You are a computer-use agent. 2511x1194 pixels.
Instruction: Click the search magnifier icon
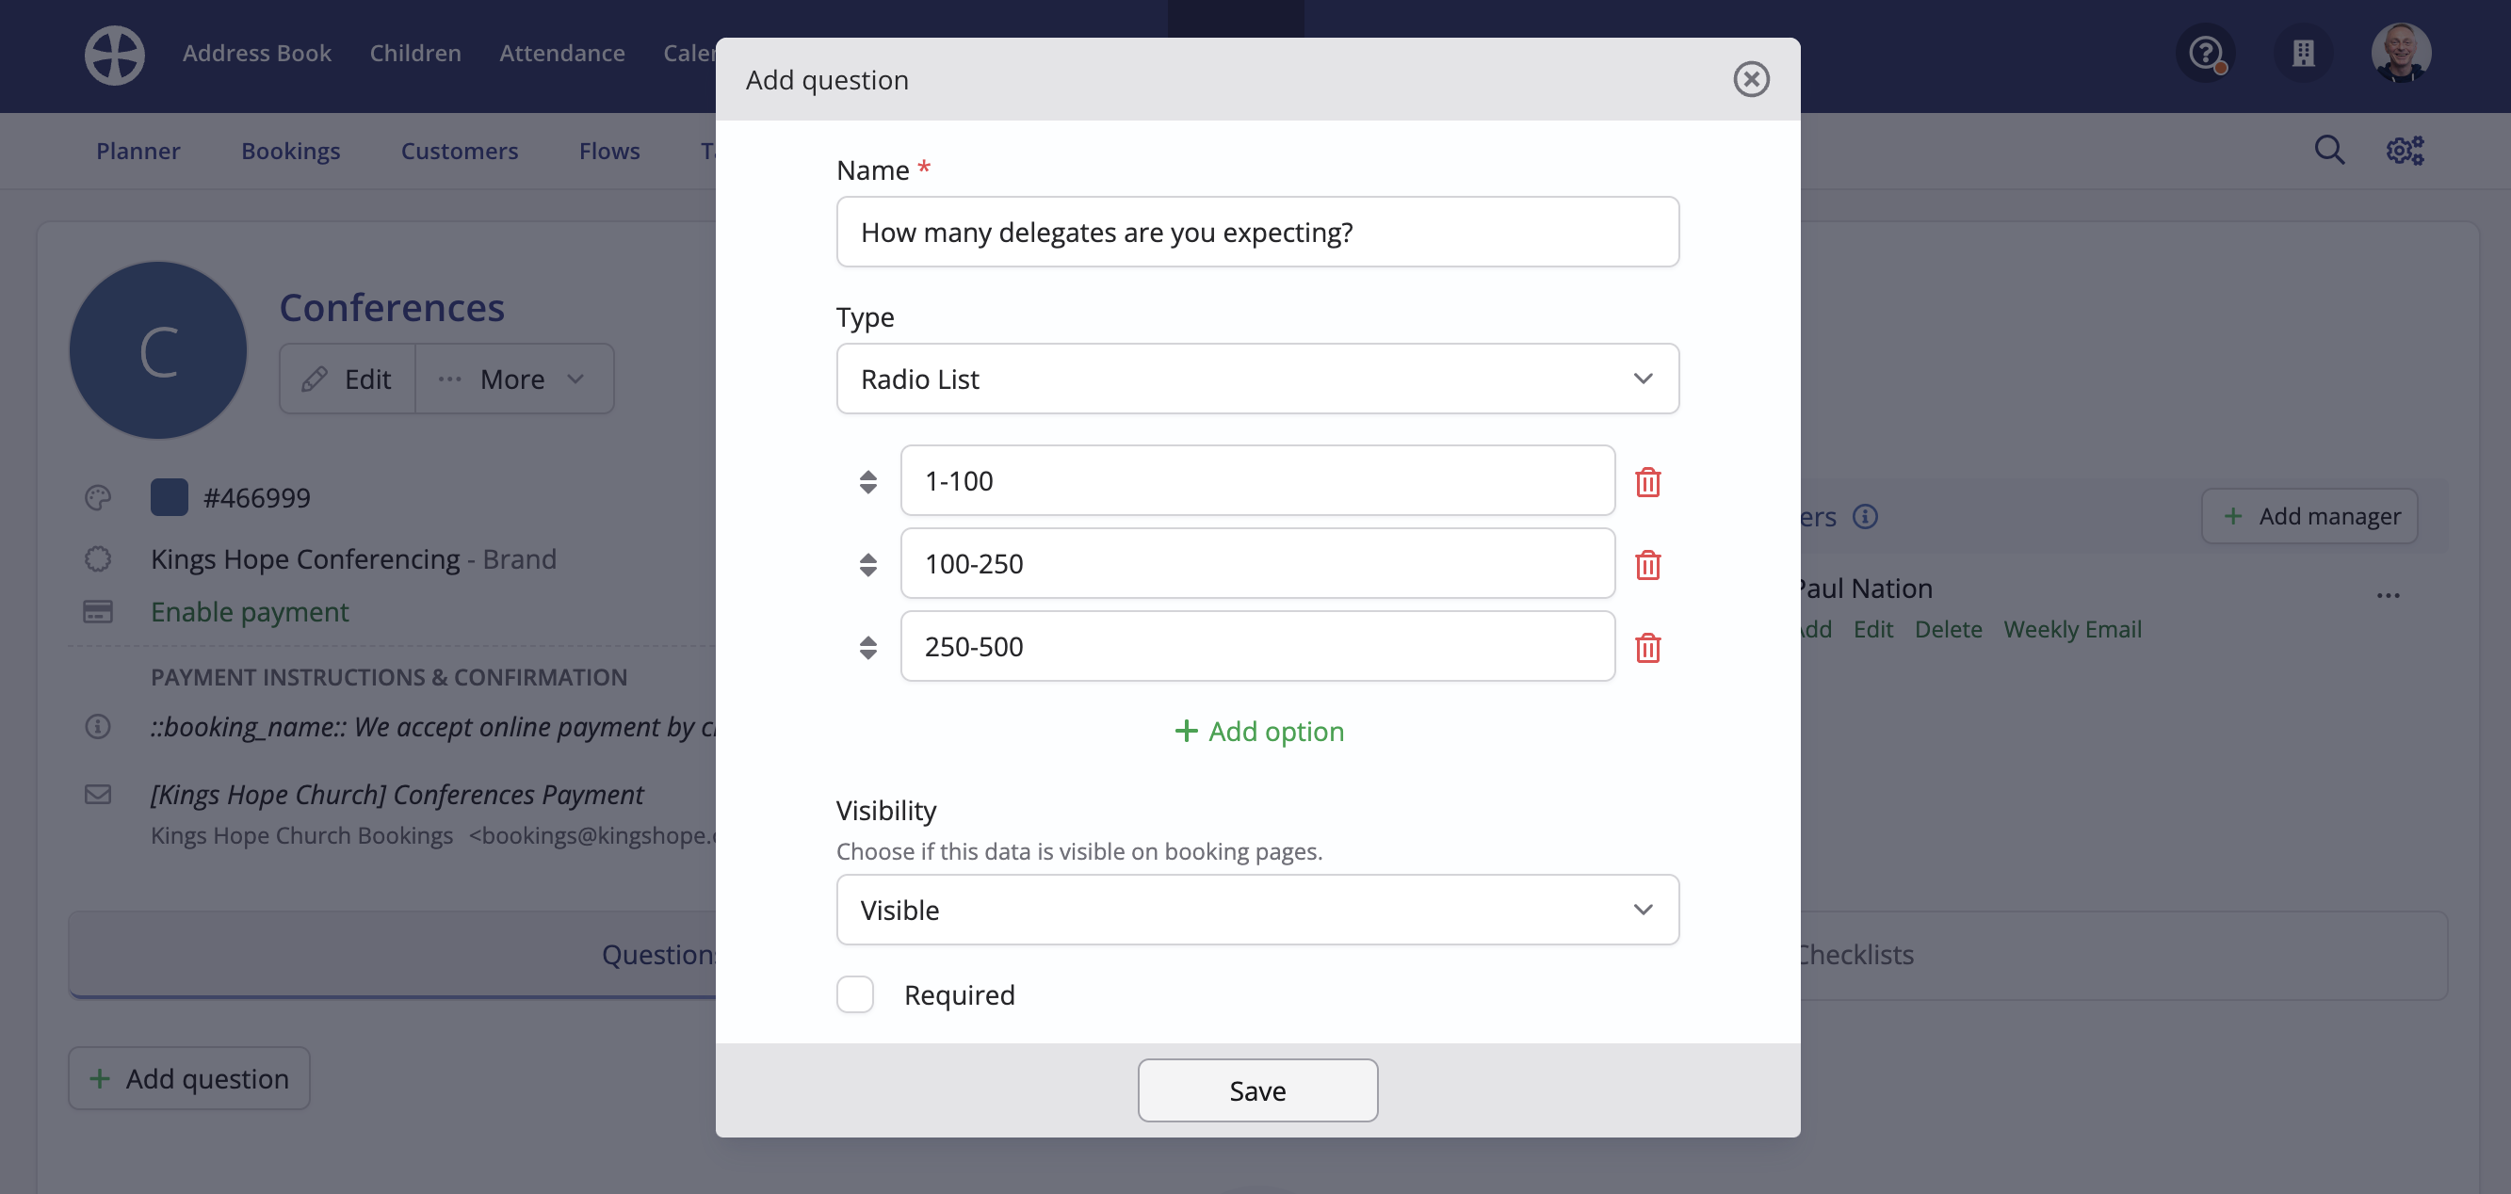(x=2328, y=150)
